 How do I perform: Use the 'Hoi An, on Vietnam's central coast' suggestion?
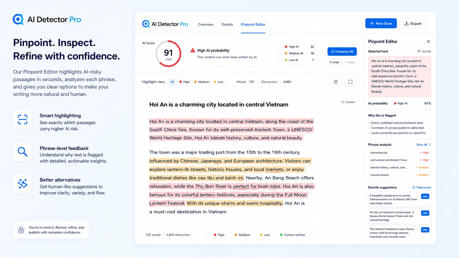click(425, 213)
